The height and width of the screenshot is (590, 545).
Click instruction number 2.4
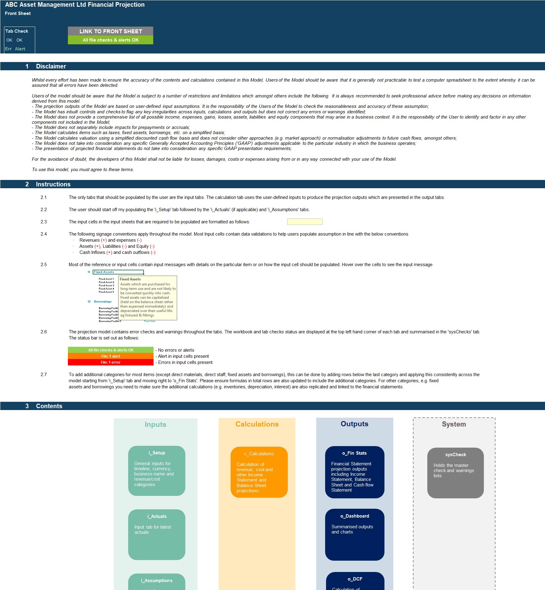[44, 234]
